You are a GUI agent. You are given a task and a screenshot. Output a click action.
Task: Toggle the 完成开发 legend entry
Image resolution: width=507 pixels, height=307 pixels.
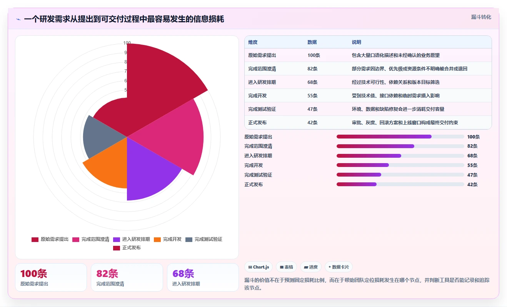(168, 239)
